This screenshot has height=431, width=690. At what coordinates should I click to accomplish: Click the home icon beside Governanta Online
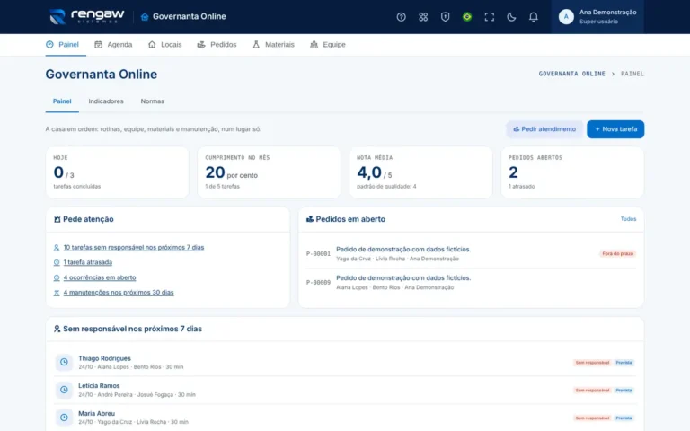pos(145,17)
